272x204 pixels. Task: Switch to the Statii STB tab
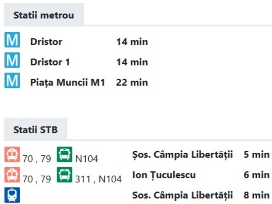[35, 130]
